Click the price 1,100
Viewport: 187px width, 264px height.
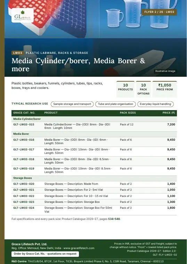tap(171, 196)
